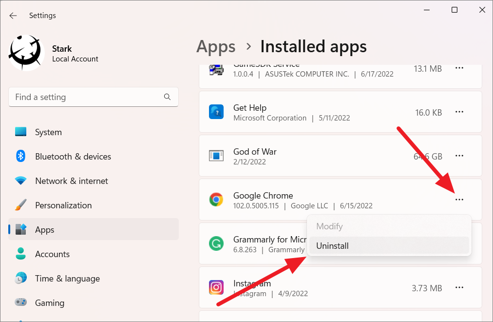Open Time & language settings
The height and width of the screenshot is (322, 493).
(x=68, y=279)
